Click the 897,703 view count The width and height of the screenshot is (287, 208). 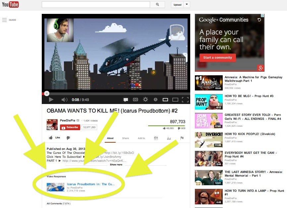(178, 121)
